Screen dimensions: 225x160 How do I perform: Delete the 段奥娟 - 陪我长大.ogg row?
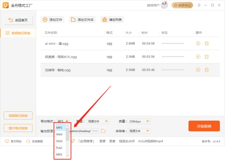tap(206, 57)
